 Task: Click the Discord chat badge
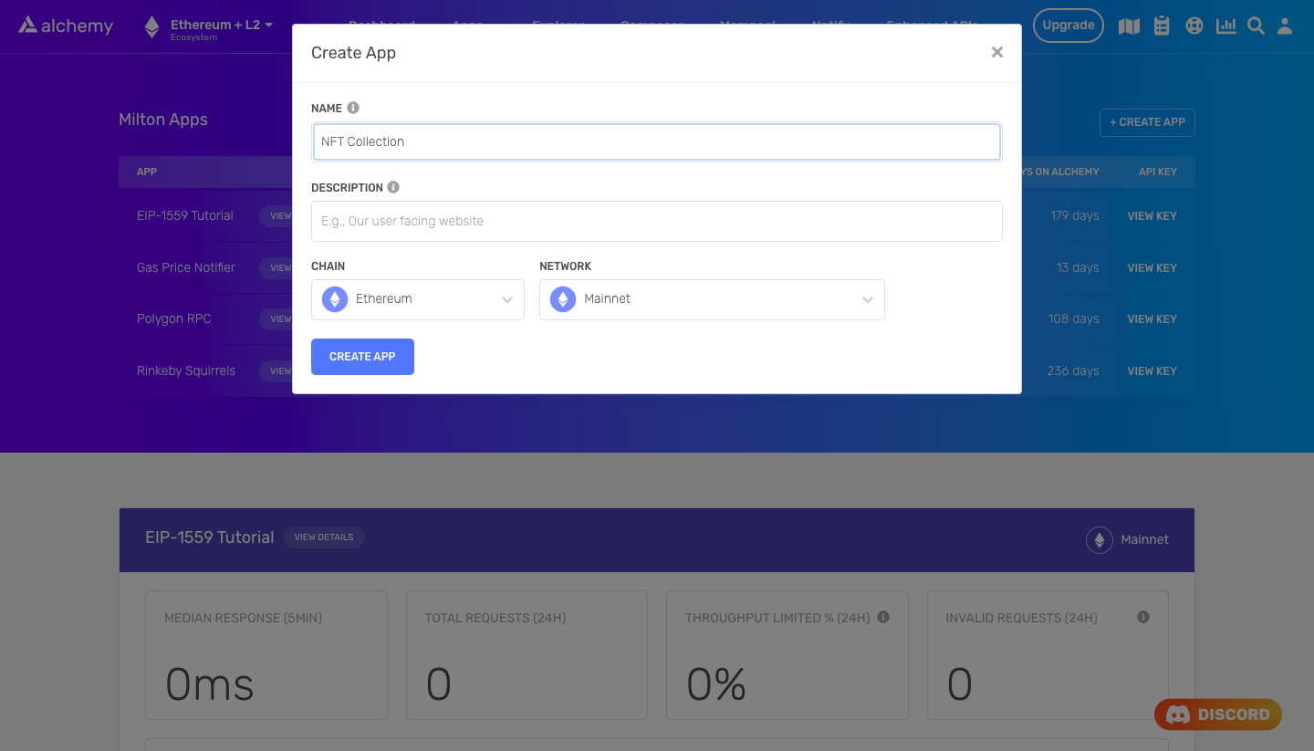click(1218, 714)
